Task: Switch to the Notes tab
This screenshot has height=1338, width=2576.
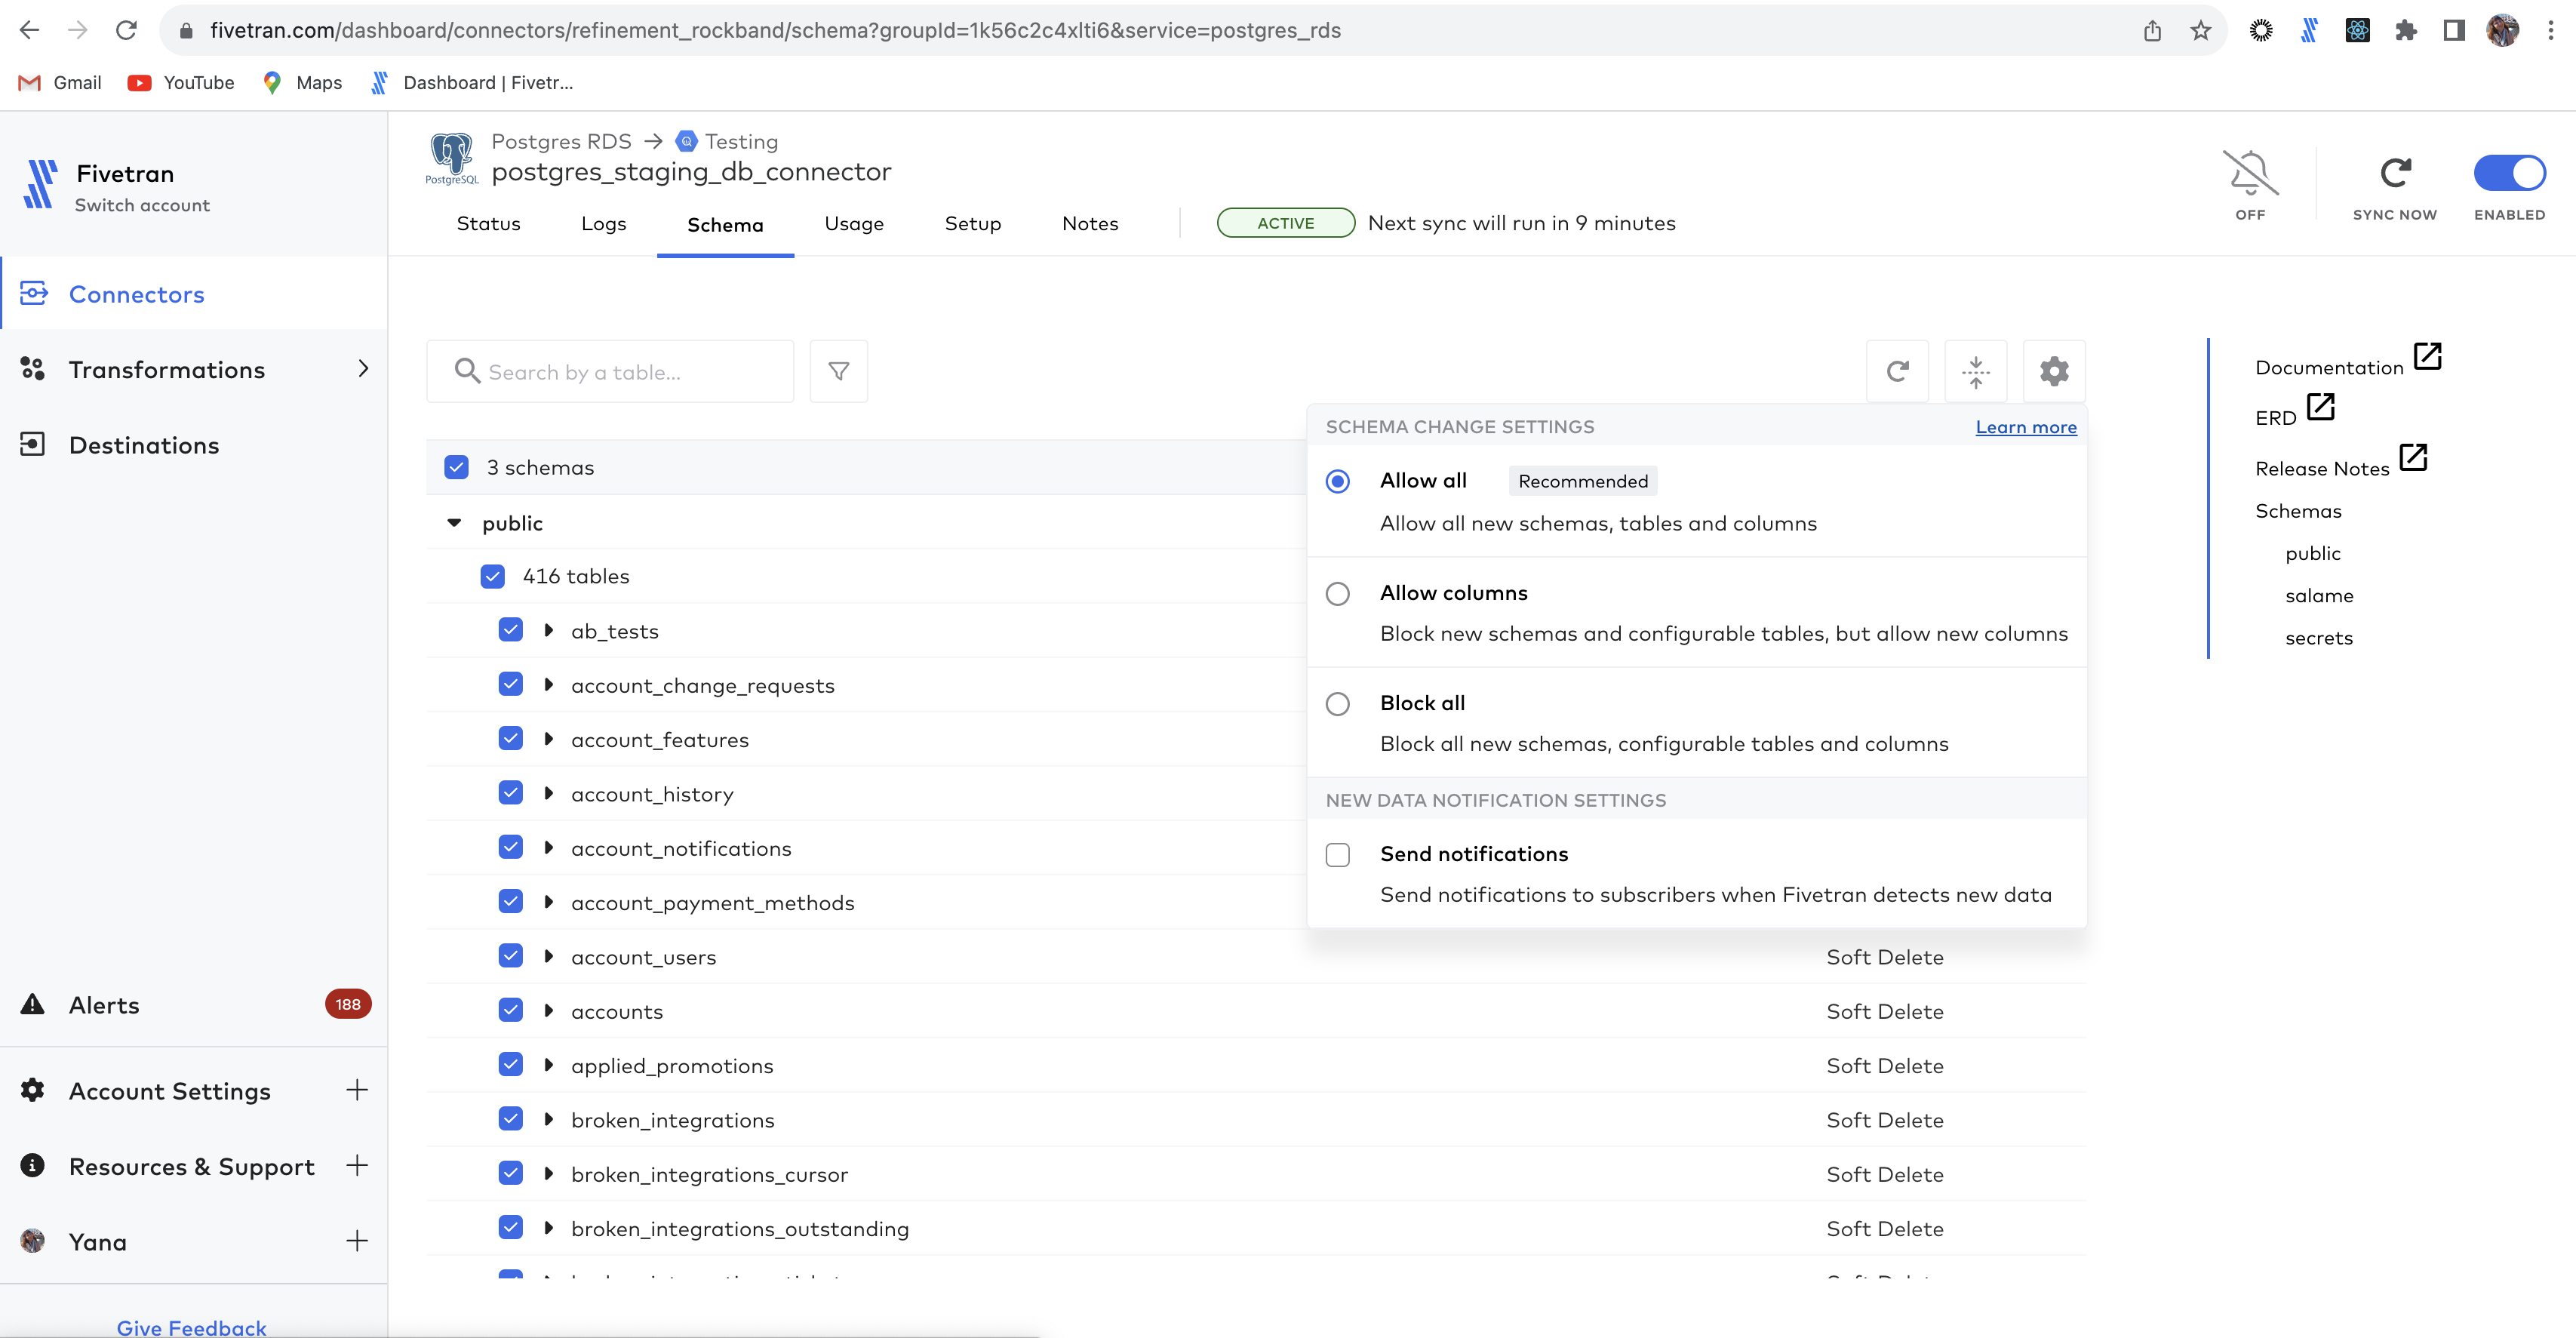Action: coord(1090,223)
